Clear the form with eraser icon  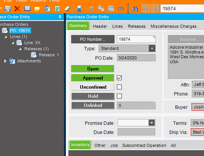click(67, 9)
